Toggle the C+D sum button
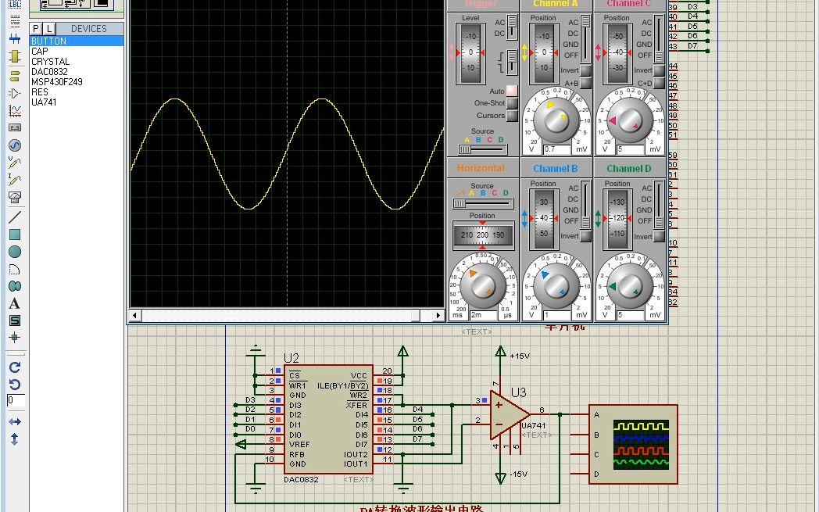Screen dimensions: 819x512 coord(659,83)
